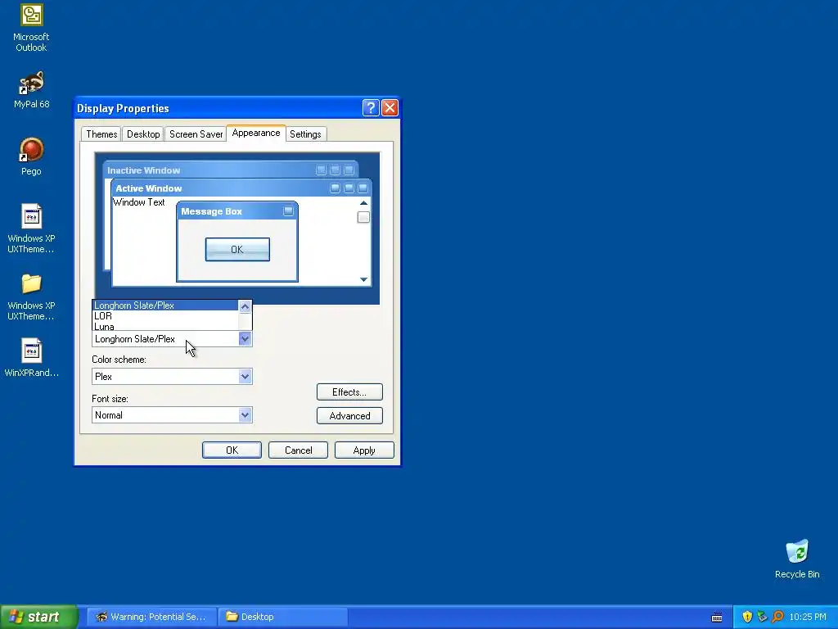This screenshot has width=838, height=629.
Task: Click the keyboard icon on the taskbar
Action: (x=717, y=618)
